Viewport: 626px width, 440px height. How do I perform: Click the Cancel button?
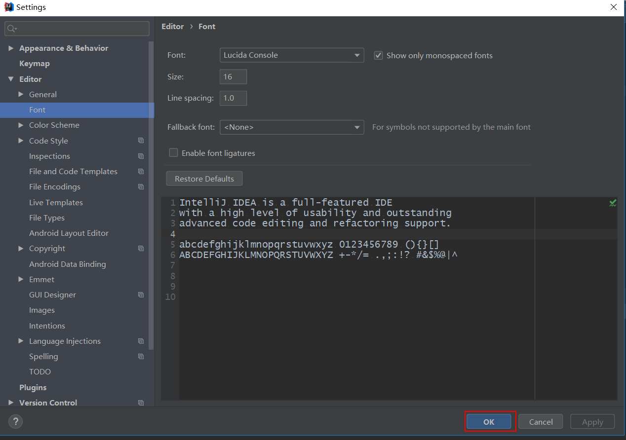[541, 422]
